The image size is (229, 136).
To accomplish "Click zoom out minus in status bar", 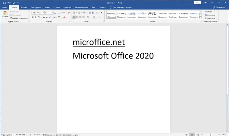I will click(202, 135).
